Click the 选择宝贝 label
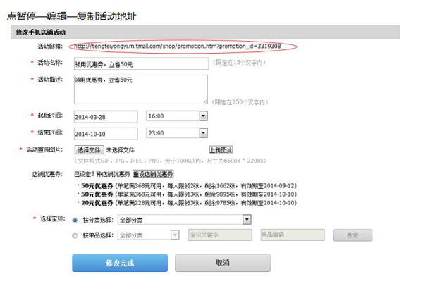The width and height of the screenshot is (423, 303). click(x=53, y=219)
